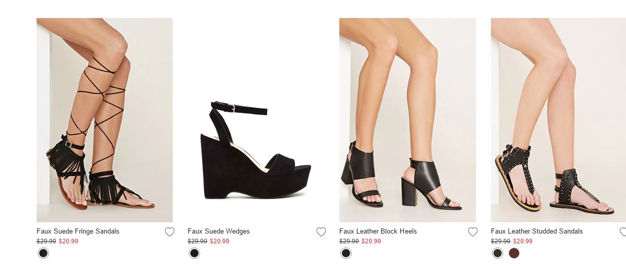Click Faux Leather Studded Sandals product name
The width and height of the screenshot is (626, 266).
click(x=537, y=232)
